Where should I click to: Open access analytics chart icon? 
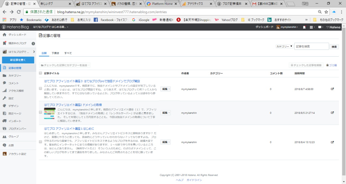[4, 90]
